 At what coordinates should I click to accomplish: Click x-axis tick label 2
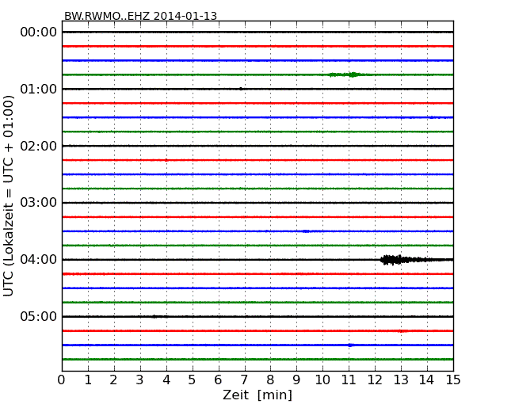tap(113, 380)
